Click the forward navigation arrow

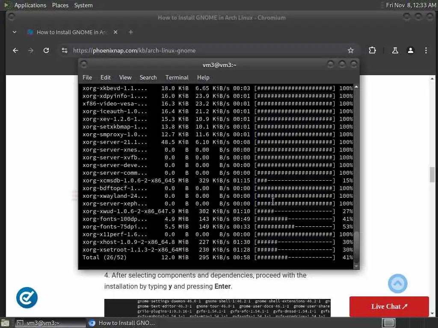[x=31, y=50]
